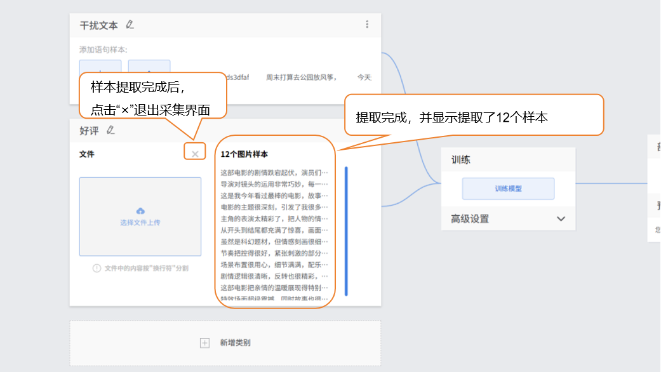Image resolution: width=661 pixels, height=372 pixels.
Task: Click the 新增类别 label to add a class
Action: (235, 343)
